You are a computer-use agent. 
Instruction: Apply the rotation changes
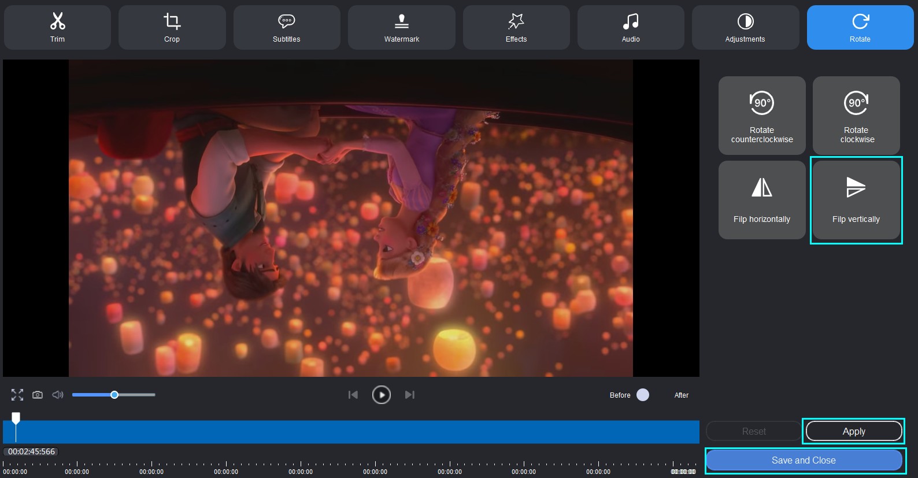tap(854, 431)
